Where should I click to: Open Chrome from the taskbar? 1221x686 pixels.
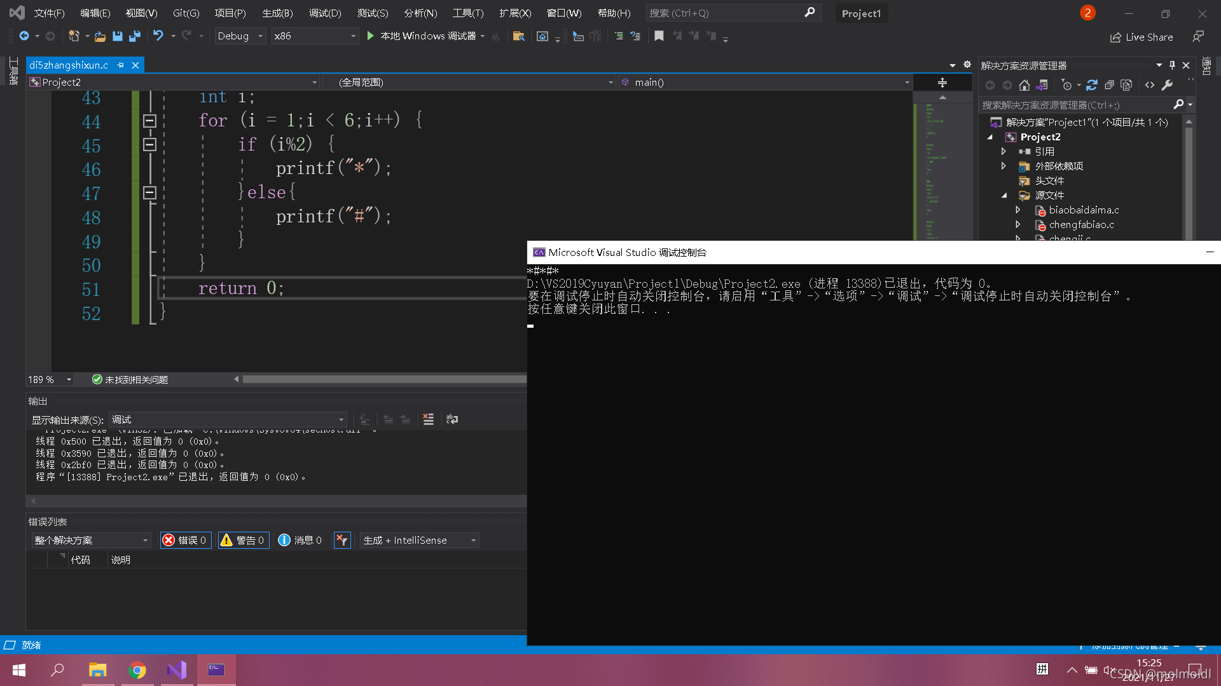[x=137, y=670]
